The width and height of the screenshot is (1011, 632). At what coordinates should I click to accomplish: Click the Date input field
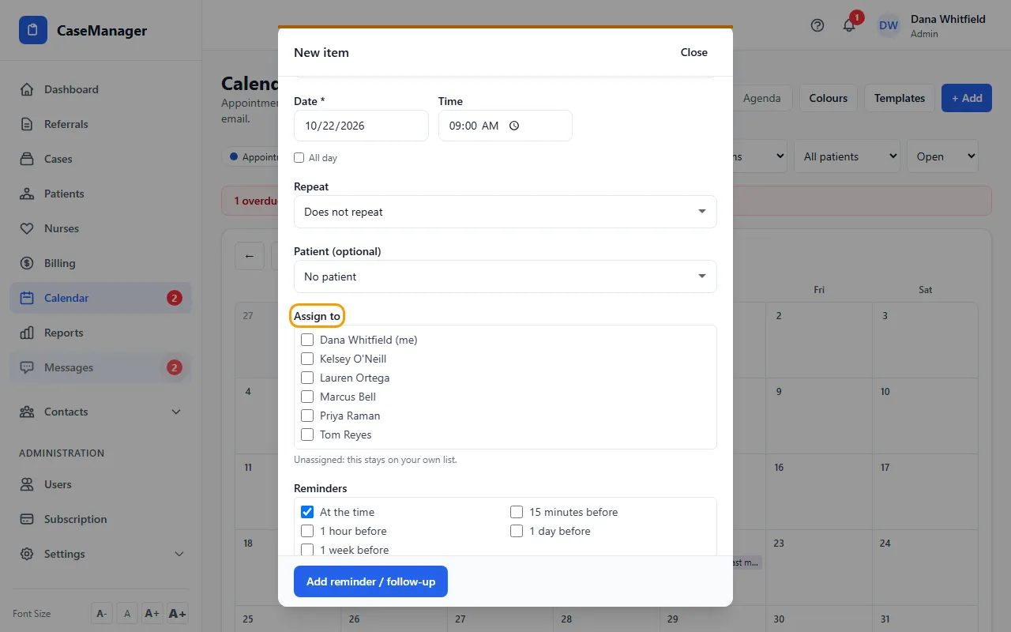click(361, 126)
